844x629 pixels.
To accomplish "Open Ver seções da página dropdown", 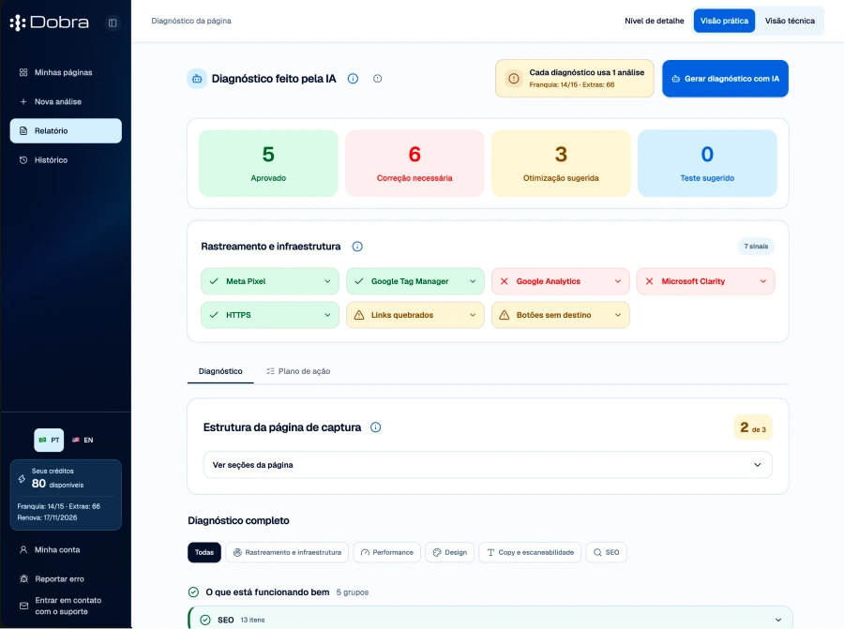I will point(488,465).
